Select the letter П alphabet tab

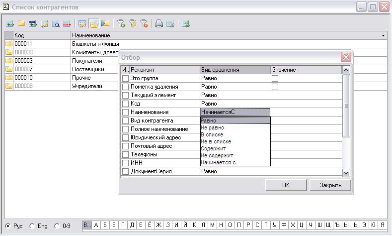pyautogui.click(x=239, y=226)
